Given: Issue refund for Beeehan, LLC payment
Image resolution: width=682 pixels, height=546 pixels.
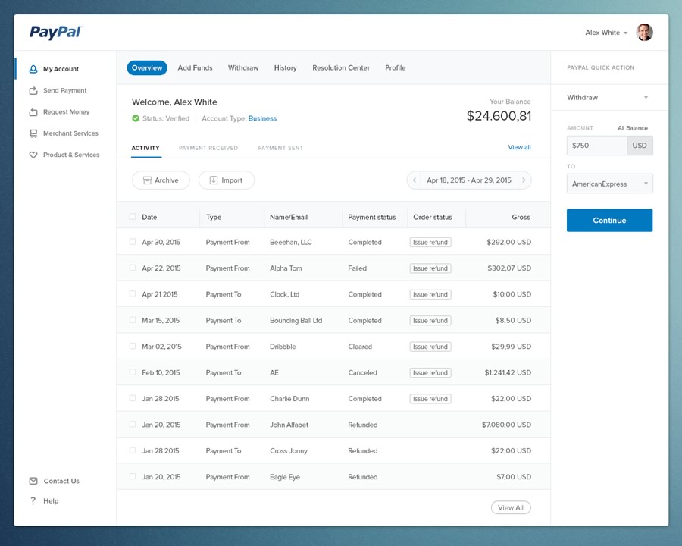Looking at the screenshot, I should 430,242.
